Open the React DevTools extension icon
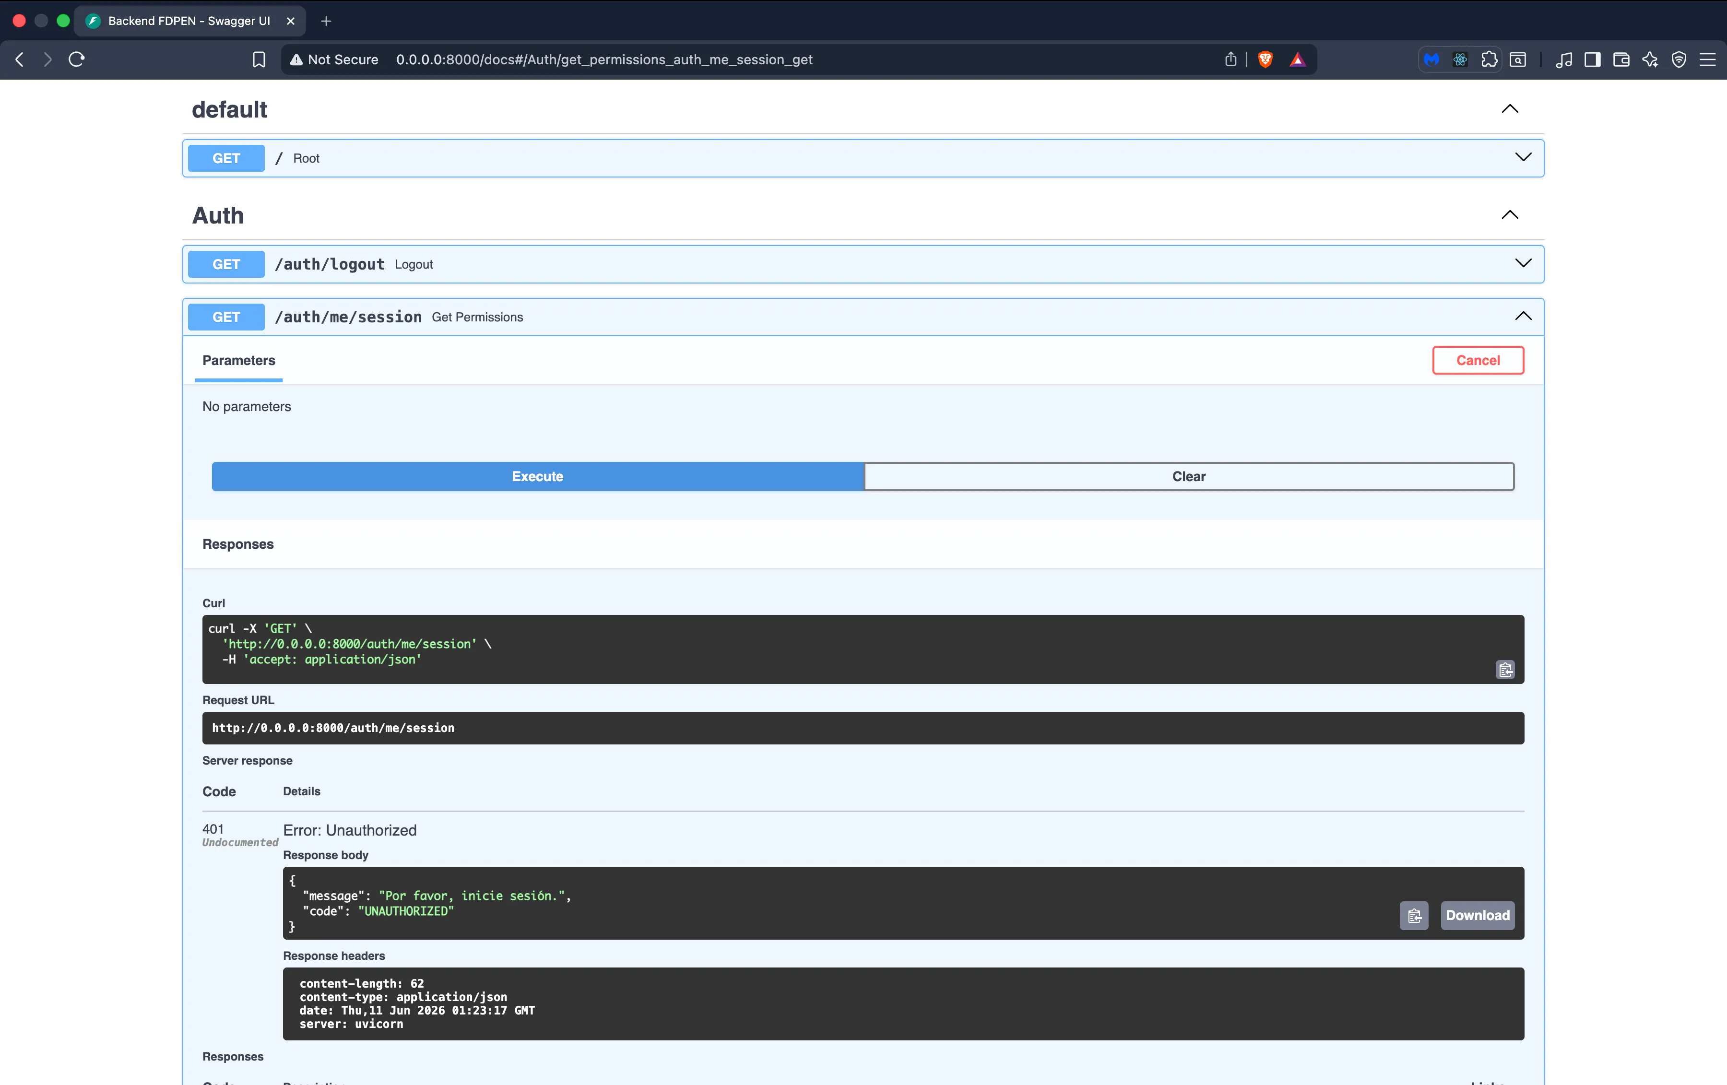The height and width of the screenshot is (1085, 1727). 1460,59
